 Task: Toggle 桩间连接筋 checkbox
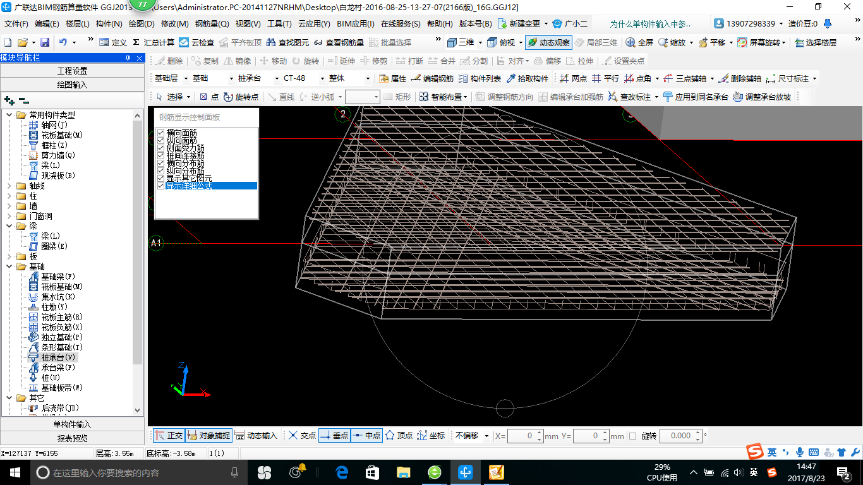pyautogui.click(x=160, y=155)
